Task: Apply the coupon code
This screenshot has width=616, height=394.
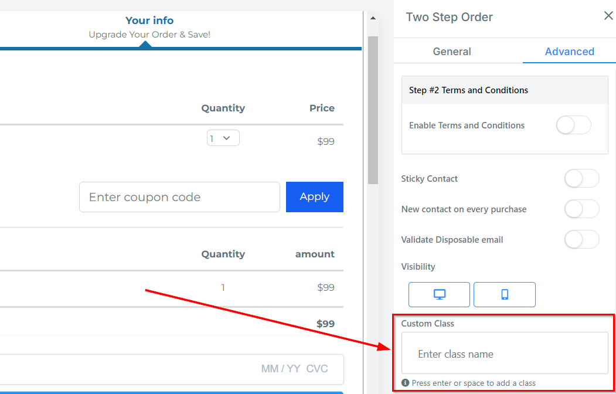Action: pos(314,197)
